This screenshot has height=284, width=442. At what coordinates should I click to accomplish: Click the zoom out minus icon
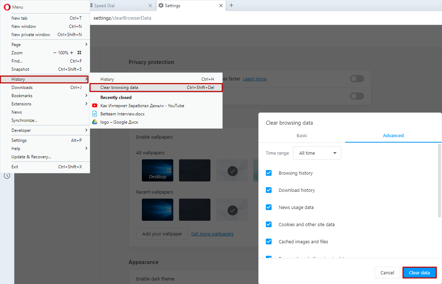(x=55, y=53)
